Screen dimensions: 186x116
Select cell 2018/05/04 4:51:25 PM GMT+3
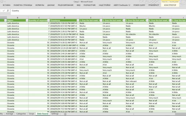tap(64, 98)
